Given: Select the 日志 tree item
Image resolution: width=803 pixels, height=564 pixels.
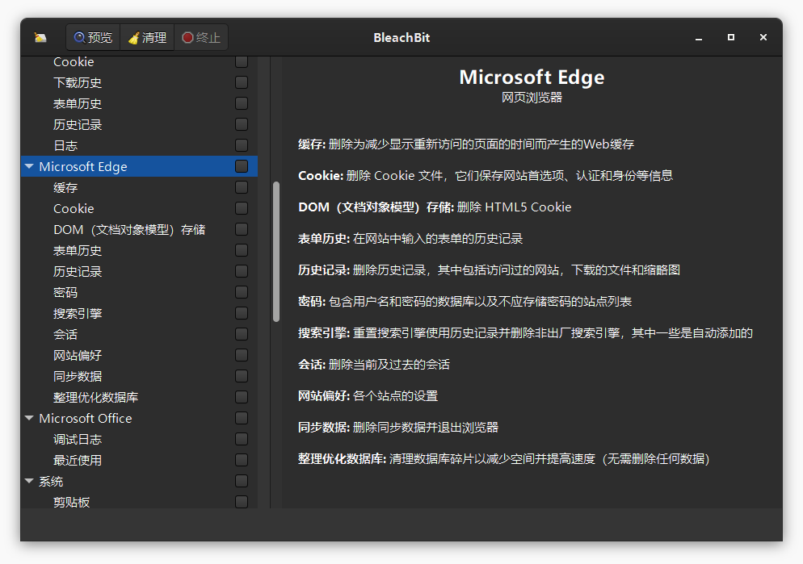Looking at the screenshot, I should tap(65, 146).
